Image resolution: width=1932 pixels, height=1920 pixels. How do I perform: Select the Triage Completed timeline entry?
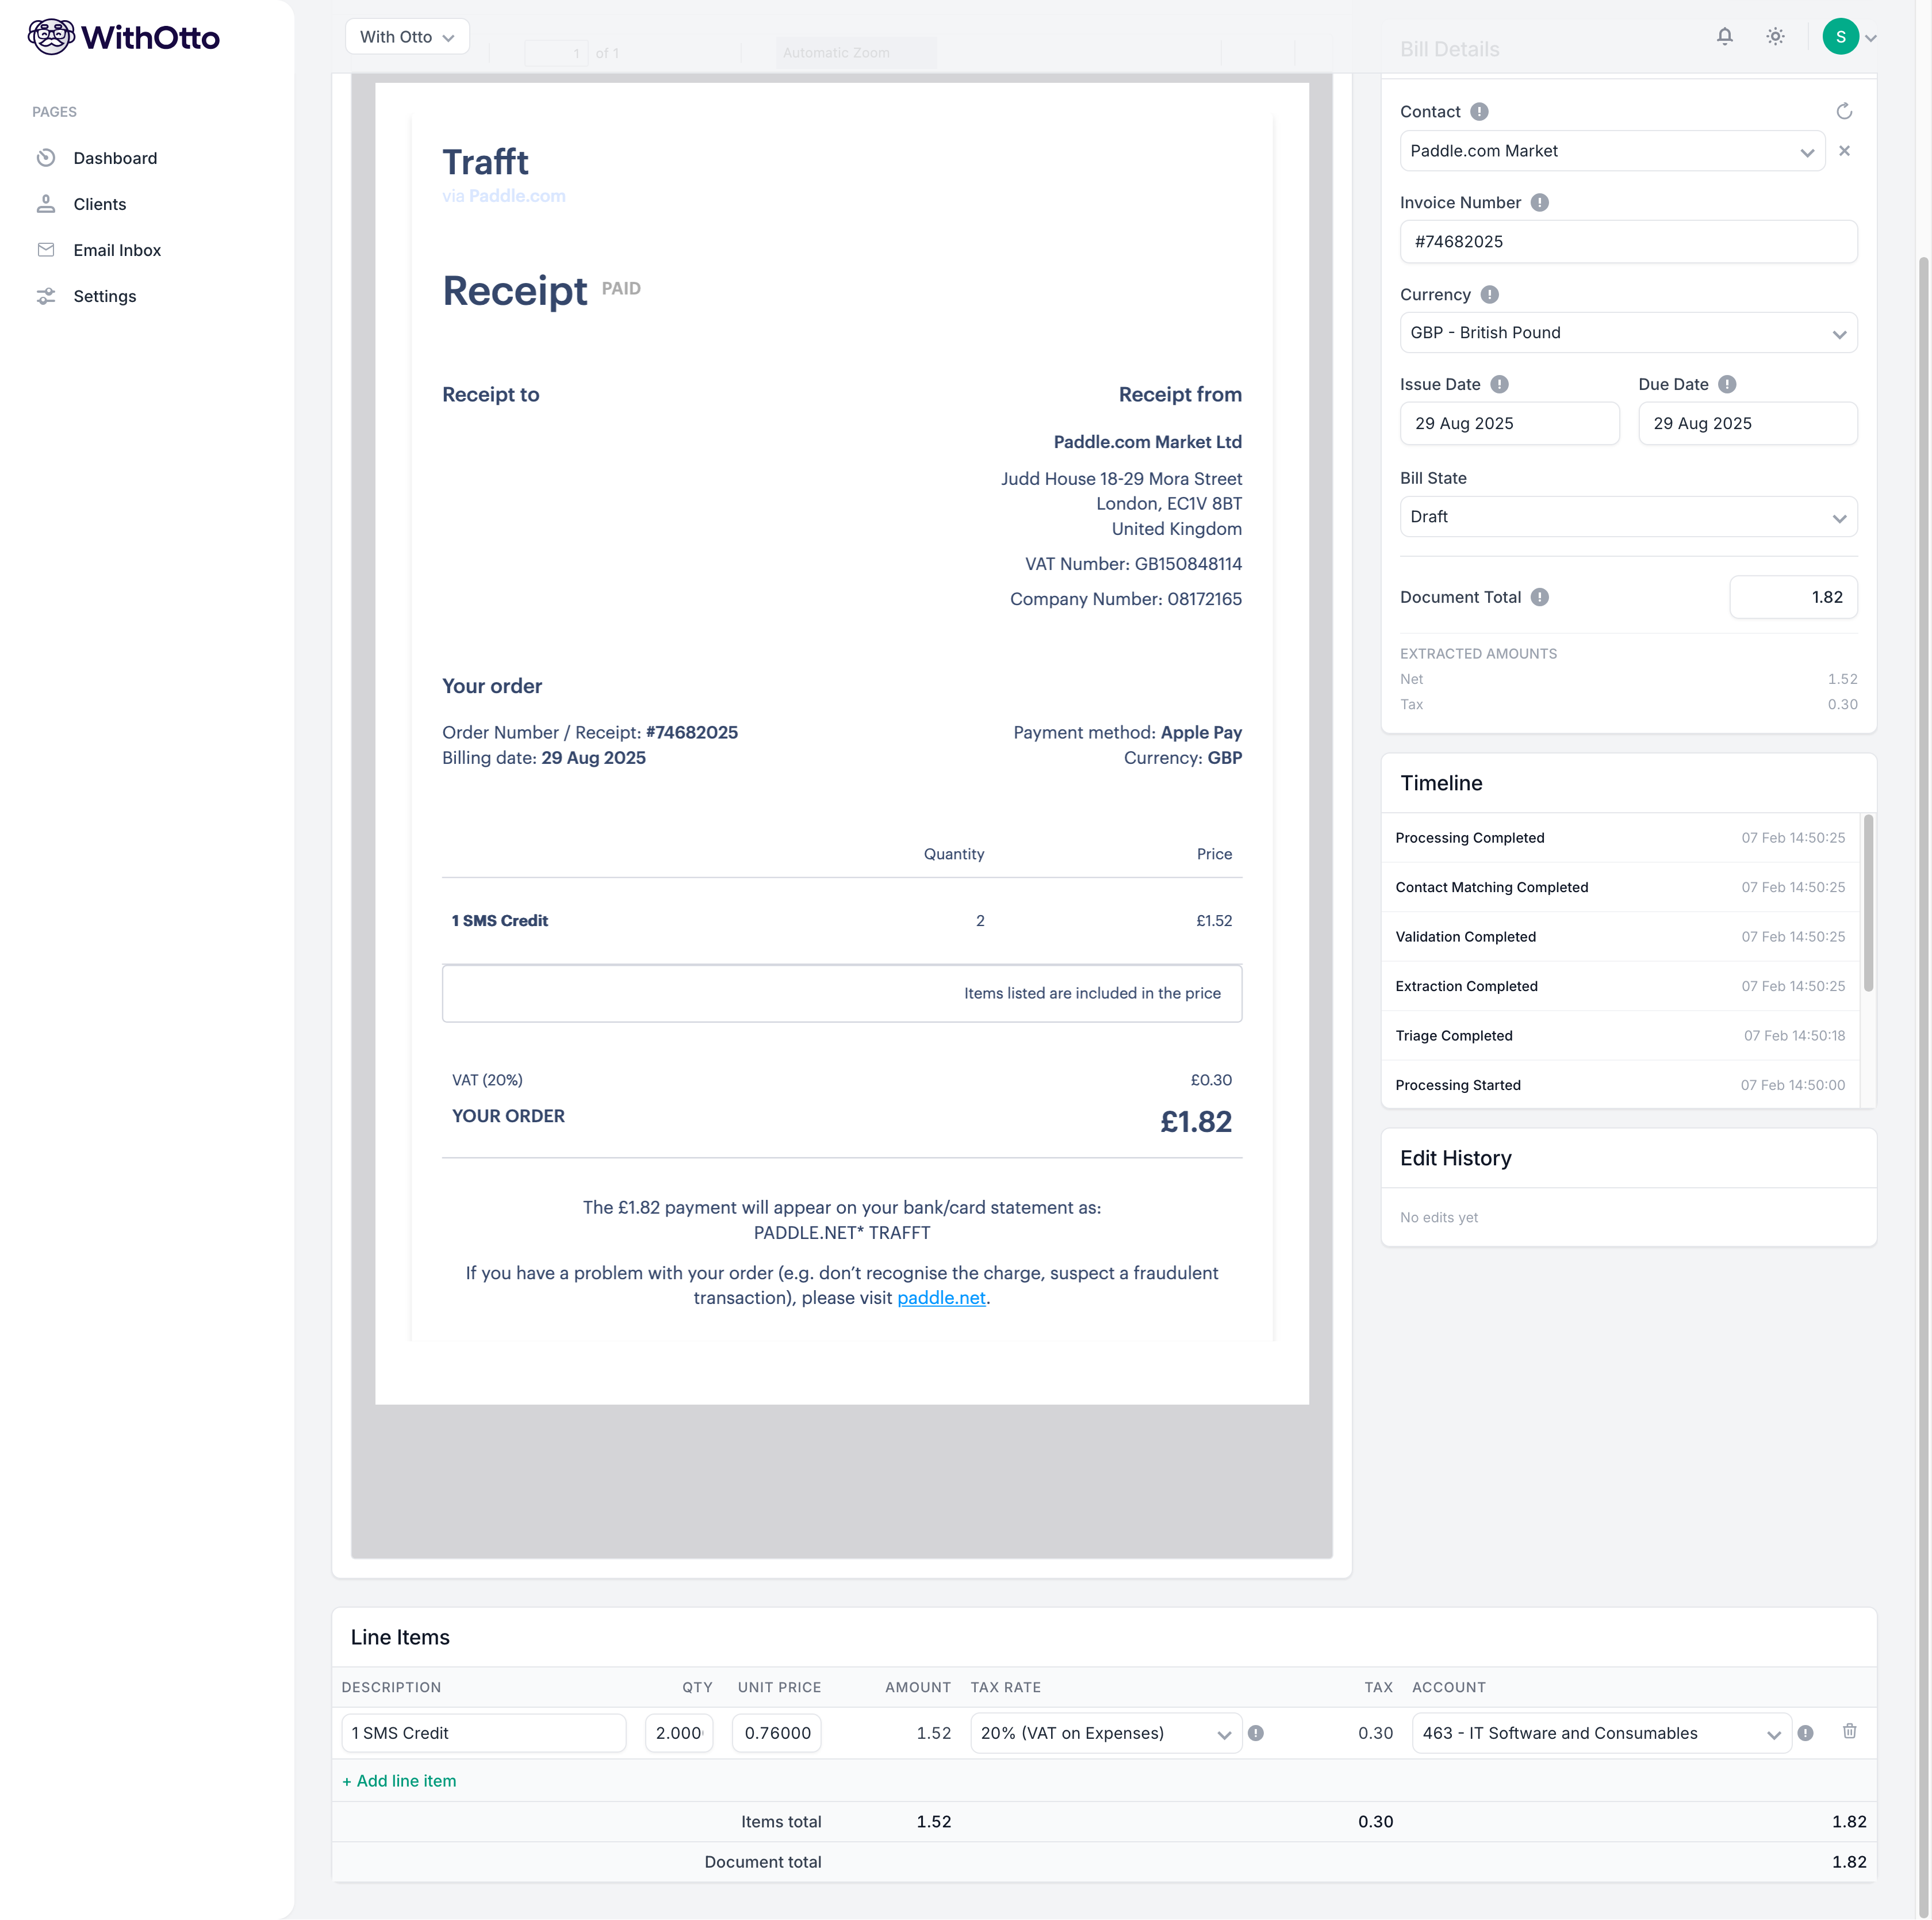click(1620, 1035)
